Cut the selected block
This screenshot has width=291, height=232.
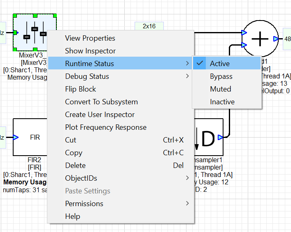pos(121,140)
